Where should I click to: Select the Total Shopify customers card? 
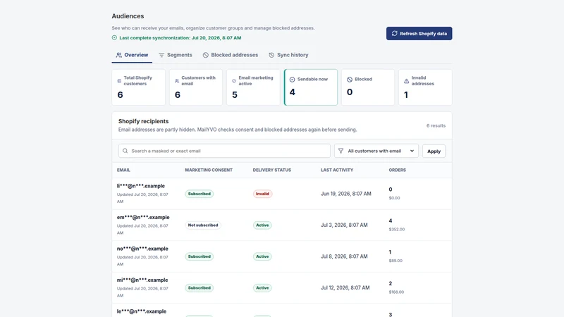click(x=138, y=87)
